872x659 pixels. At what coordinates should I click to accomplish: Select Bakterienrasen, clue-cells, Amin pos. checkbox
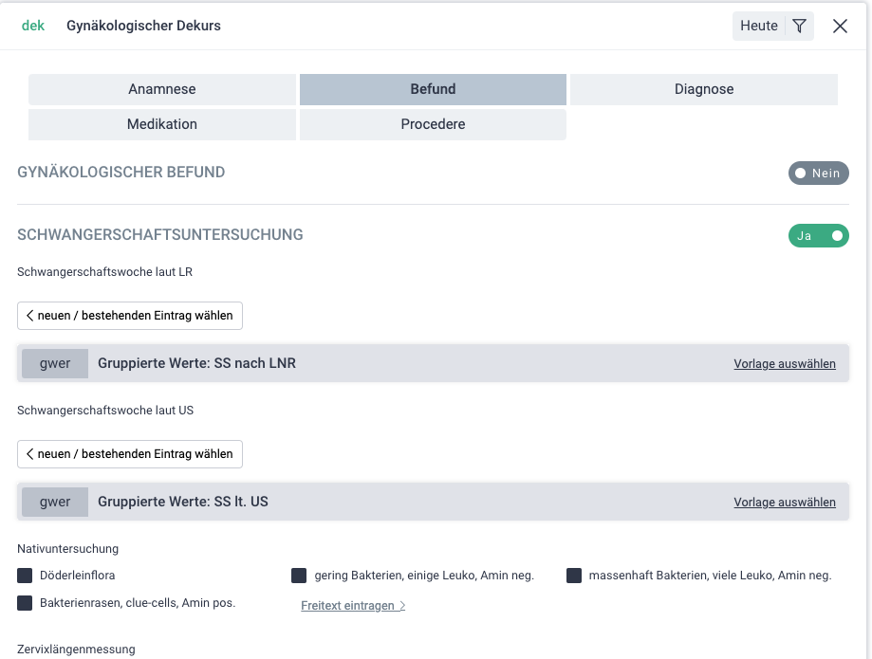pyautogui.click(x=25, y=603)
